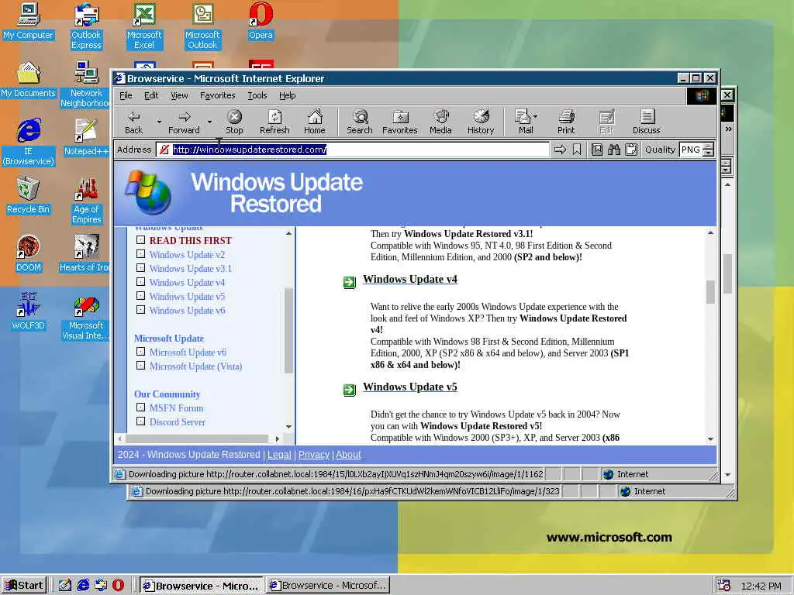Click the sidebar scroll up arrow

pos(288,233)
